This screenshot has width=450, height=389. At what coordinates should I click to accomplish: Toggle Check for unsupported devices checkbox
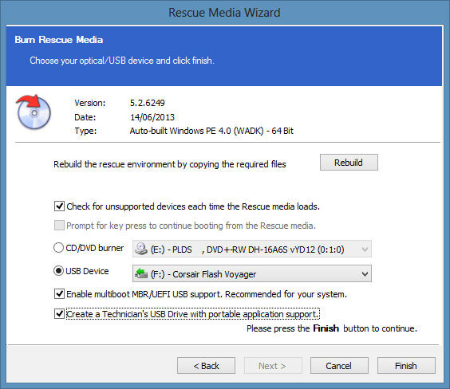pyautogui.click(x=59, y=206)
